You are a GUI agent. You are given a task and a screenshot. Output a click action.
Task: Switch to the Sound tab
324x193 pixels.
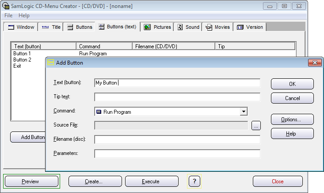188,27
